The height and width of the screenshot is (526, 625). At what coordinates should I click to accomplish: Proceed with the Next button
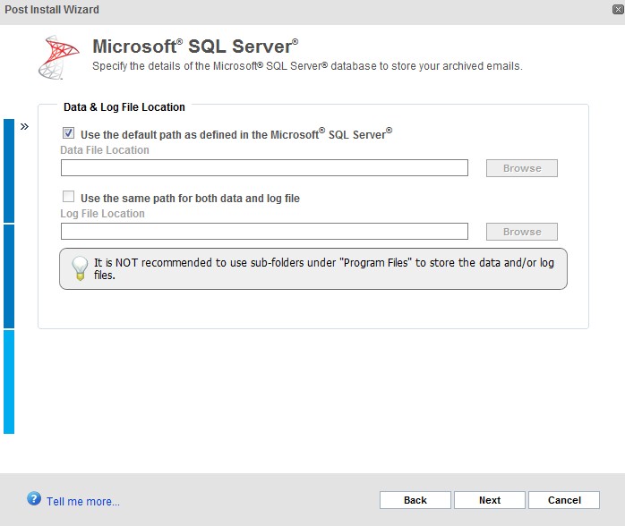[490, 500]
